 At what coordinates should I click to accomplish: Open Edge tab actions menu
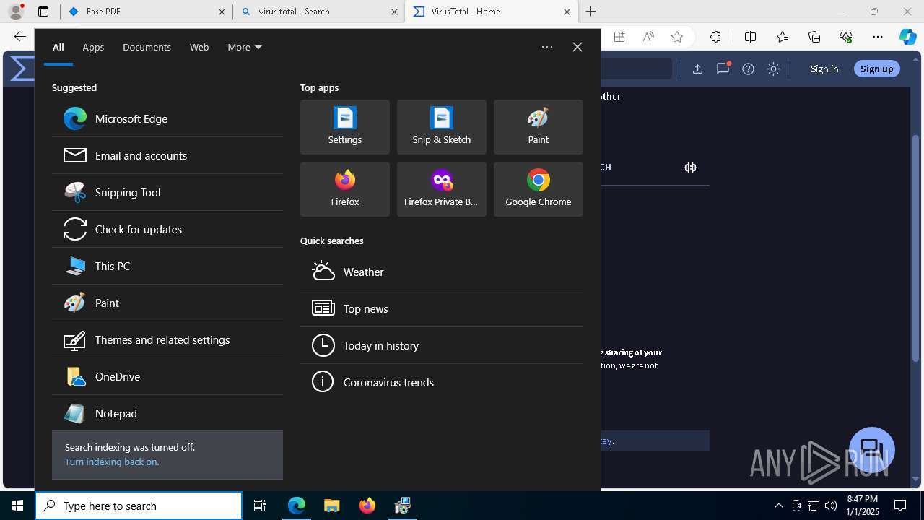43,12
